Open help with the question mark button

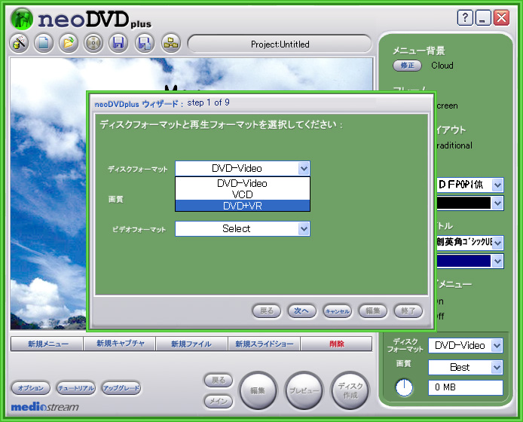point(465,17)
